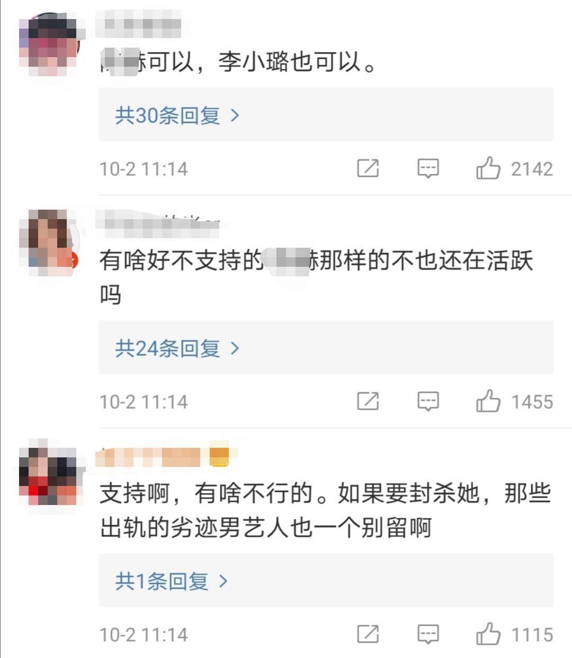Open reply box for 1455-like comment
This screenshot has width=572, height=658.
tap(428, 402)
